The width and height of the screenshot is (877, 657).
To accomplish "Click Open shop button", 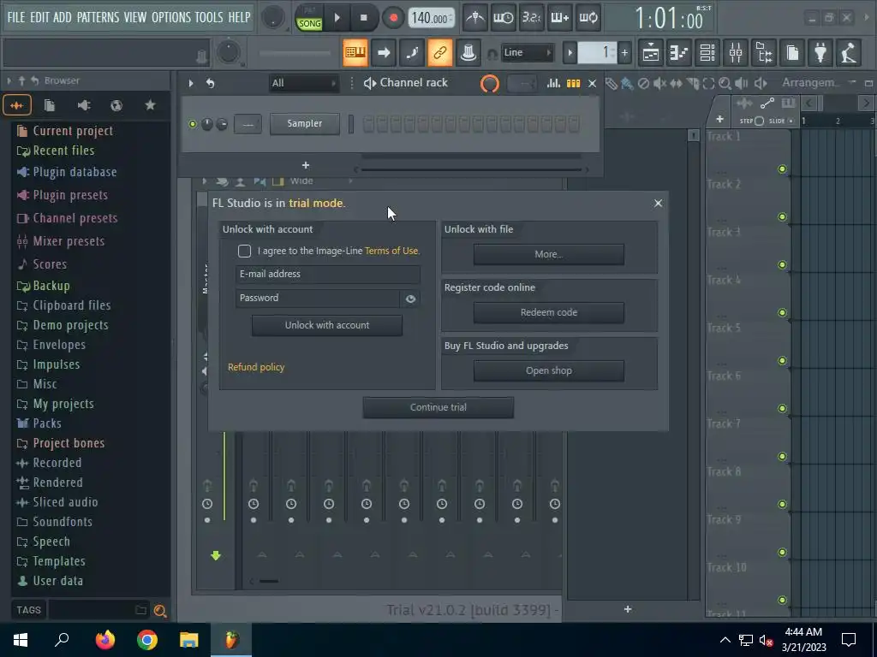I will click(549, 370).
